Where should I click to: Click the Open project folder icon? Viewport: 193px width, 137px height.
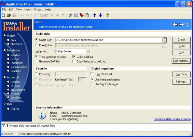coord(9,15)
